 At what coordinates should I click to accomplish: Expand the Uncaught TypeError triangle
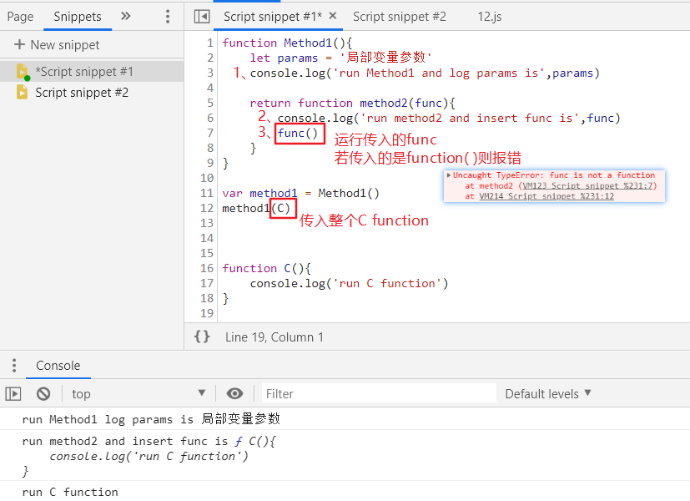tap(450, 176)
